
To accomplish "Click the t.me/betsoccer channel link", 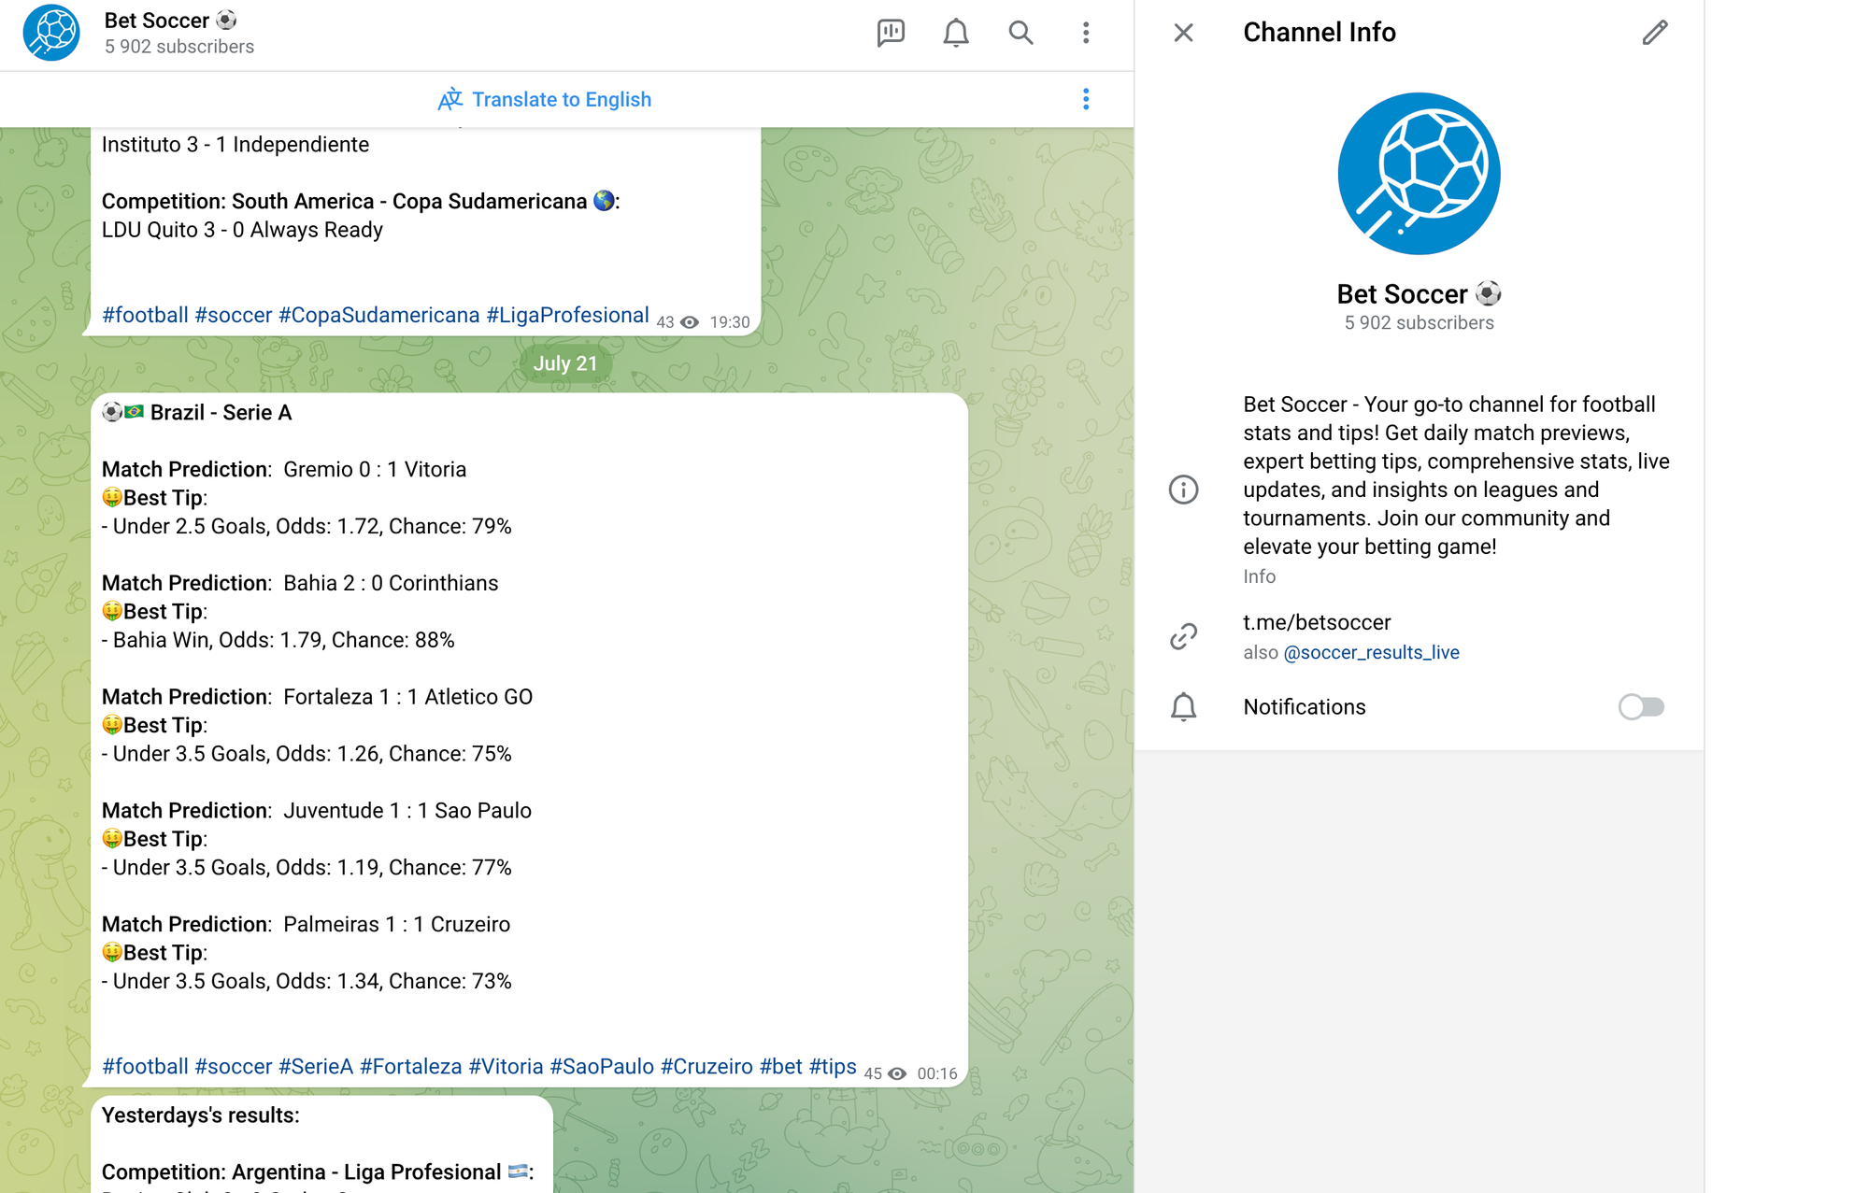I will 1316,622.
